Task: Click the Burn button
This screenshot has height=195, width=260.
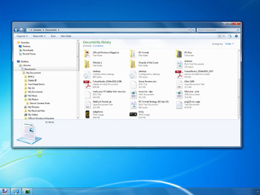Action: (53, 36)
